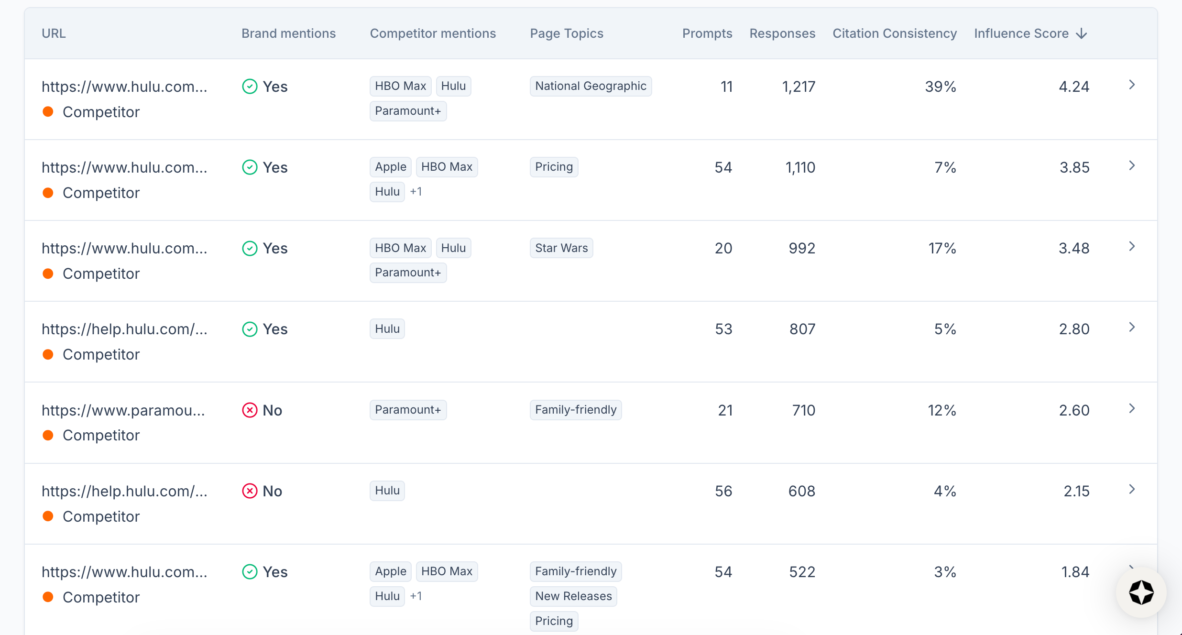Viewport: 1182px width, 635px height.
Task: Open the paramount URL link
Action: pyautogui.click(x=123, y=410)
